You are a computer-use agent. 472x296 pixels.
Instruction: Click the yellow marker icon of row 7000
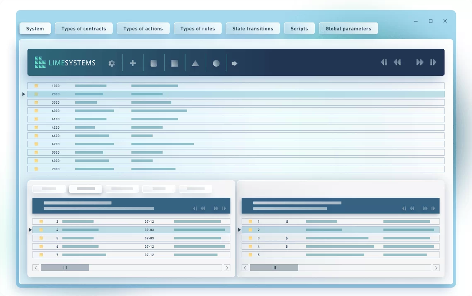[36, 169]
